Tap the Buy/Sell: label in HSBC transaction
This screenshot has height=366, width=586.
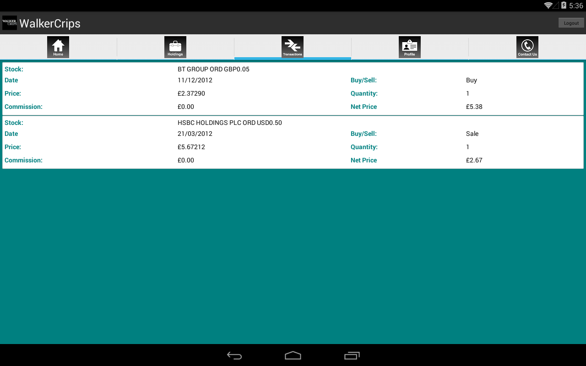pos(364,134)
